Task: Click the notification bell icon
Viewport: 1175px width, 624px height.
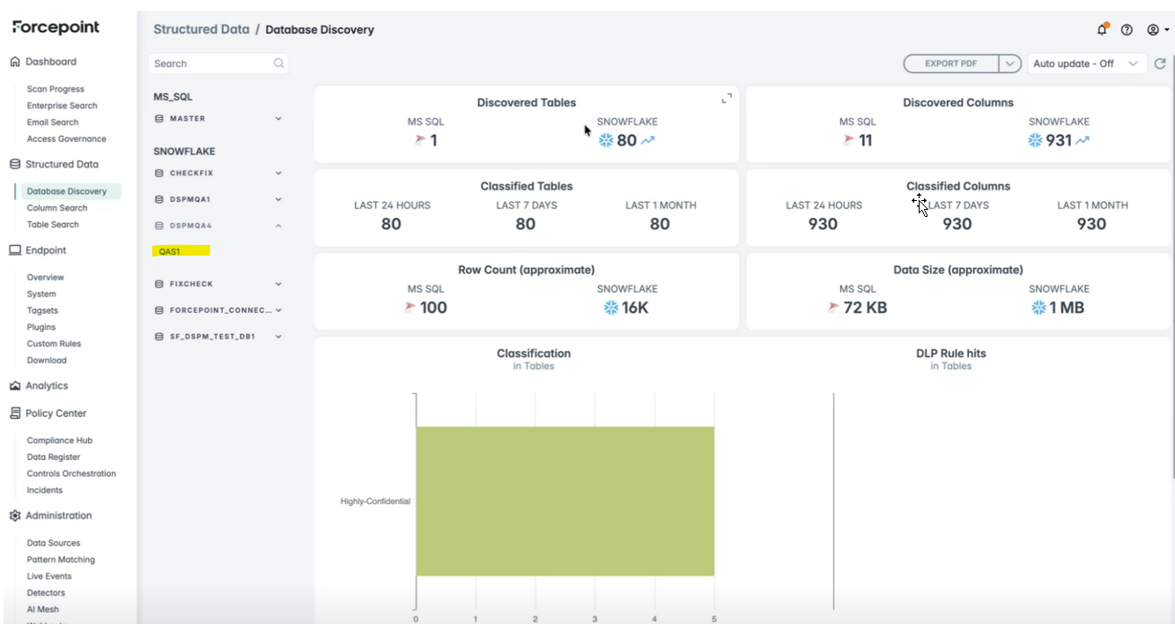Action: coord(1102,30)
